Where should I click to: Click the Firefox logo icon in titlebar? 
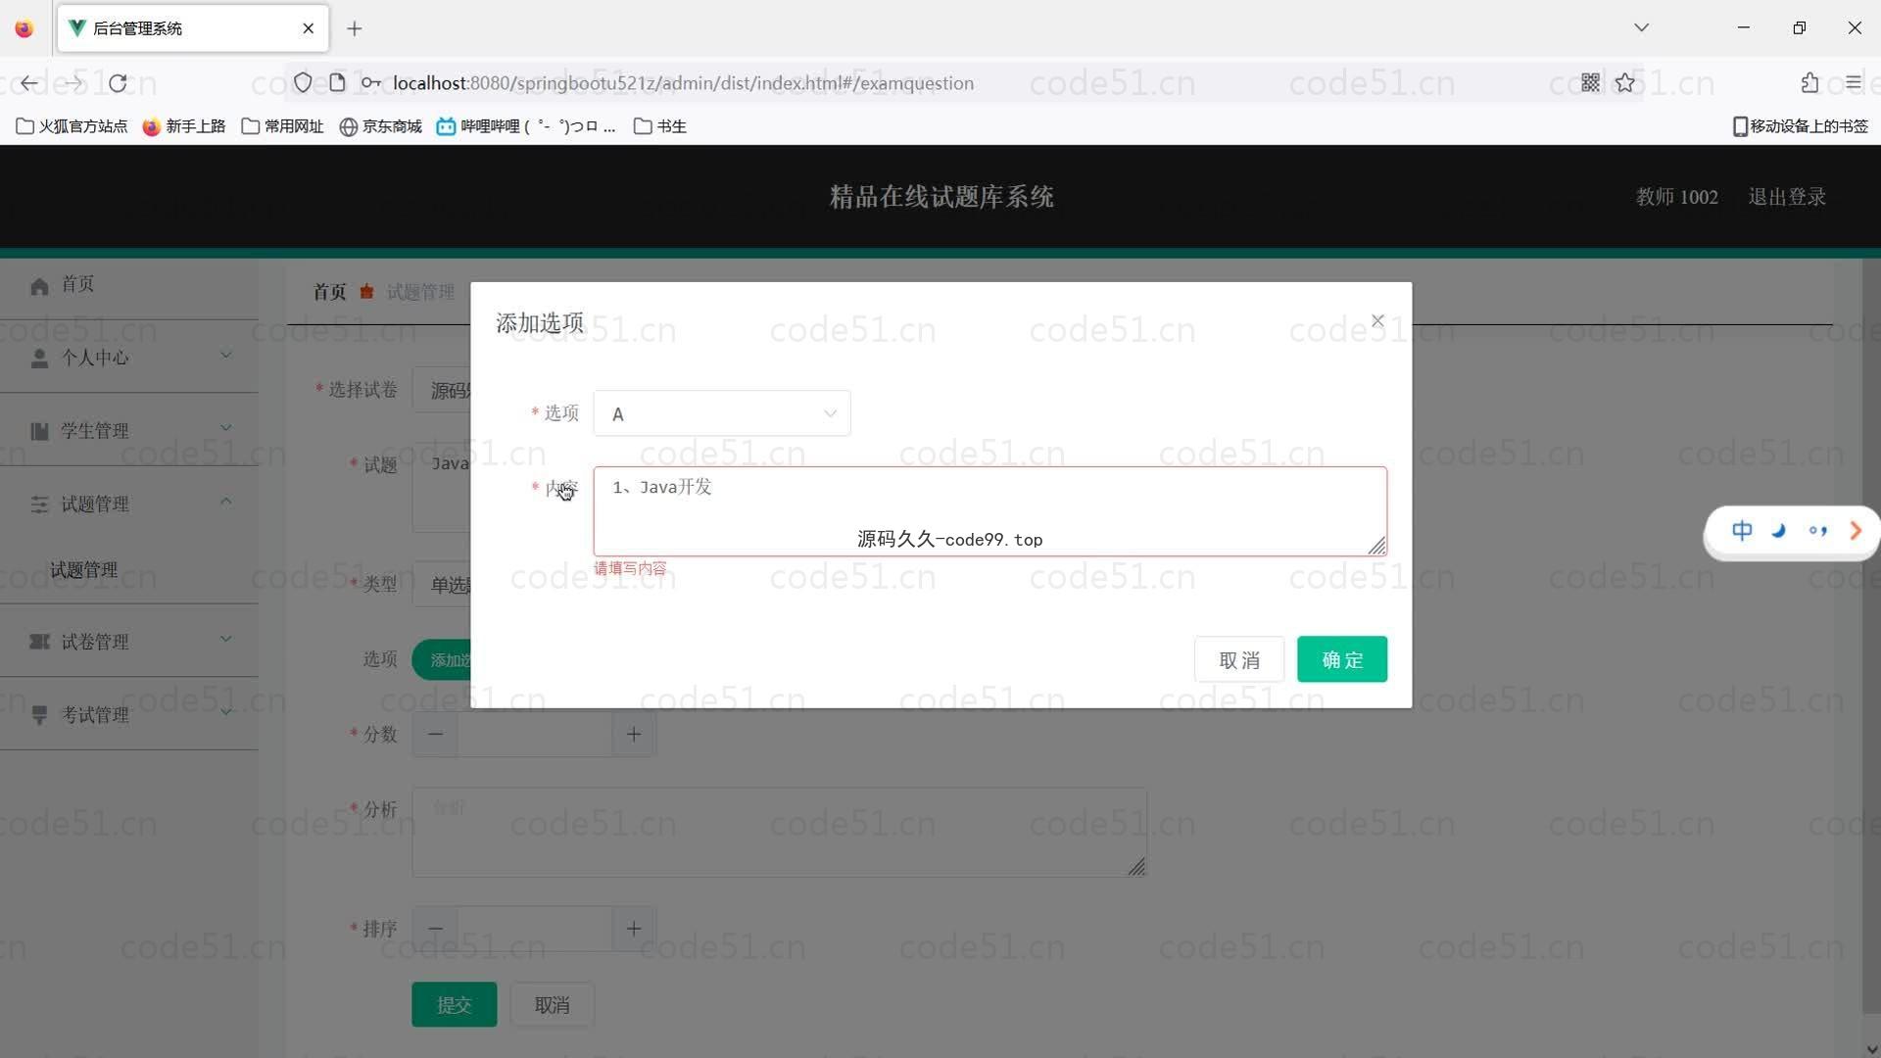coord(24,28)
